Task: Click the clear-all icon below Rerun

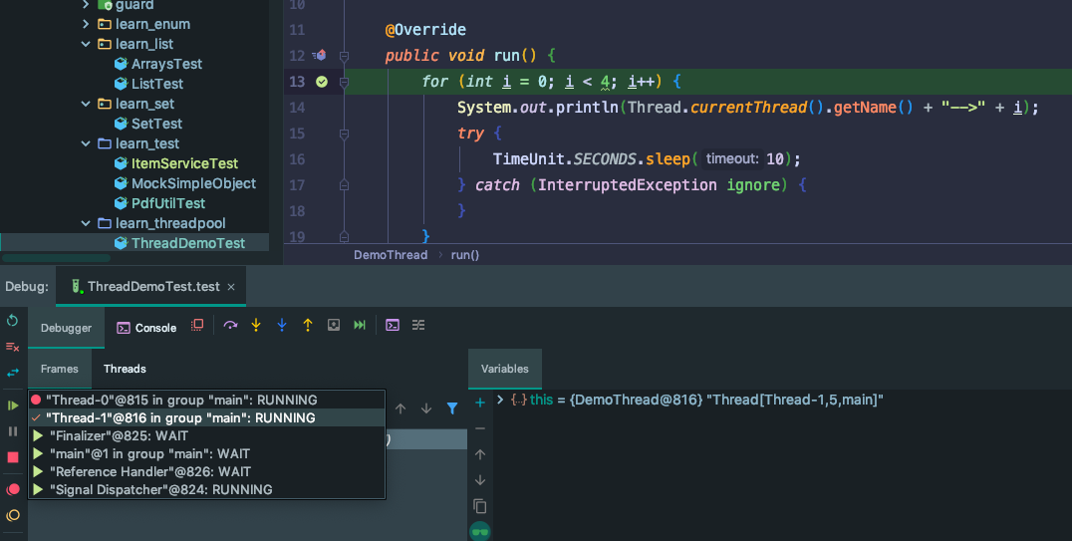Action: click(12, 347)
